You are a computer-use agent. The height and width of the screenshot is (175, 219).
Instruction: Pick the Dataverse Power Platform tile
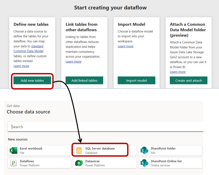[x=105, y=163]
